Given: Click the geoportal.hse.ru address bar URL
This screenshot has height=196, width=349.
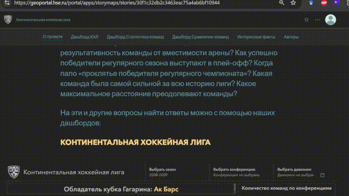Looking at the screenshot, I should click(x=117, y=3).
